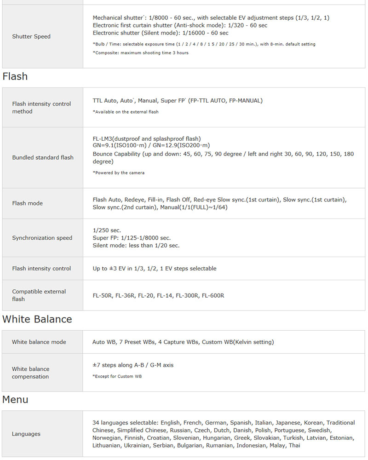
Task: Click the Flash intensity control method label
Action: (x=41, y=108)
